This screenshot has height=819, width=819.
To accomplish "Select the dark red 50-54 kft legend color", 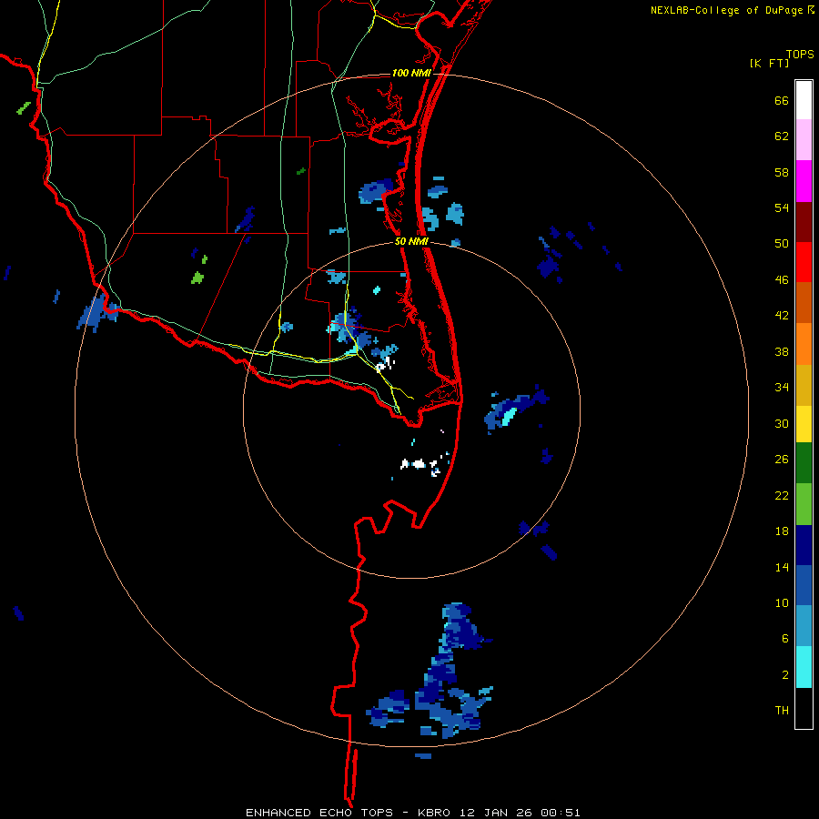I will point(804,221).
